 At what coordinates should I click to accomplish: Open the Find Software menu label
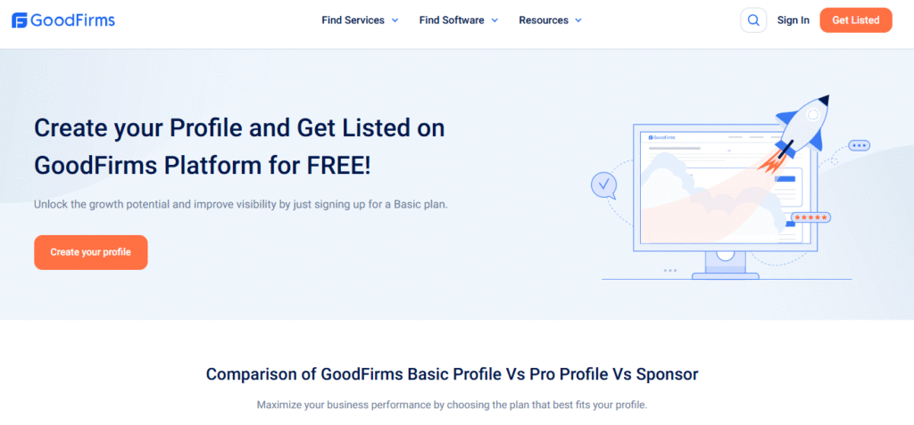(x=452, y=20)
